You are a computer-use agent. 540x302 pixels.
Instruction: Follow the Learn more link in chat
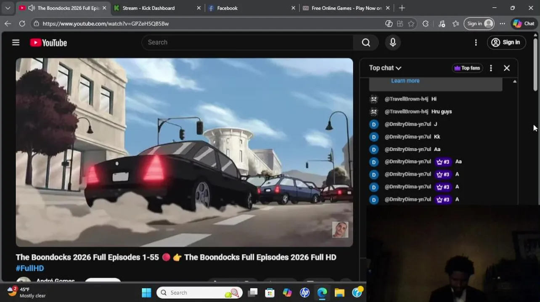(405, 81)
